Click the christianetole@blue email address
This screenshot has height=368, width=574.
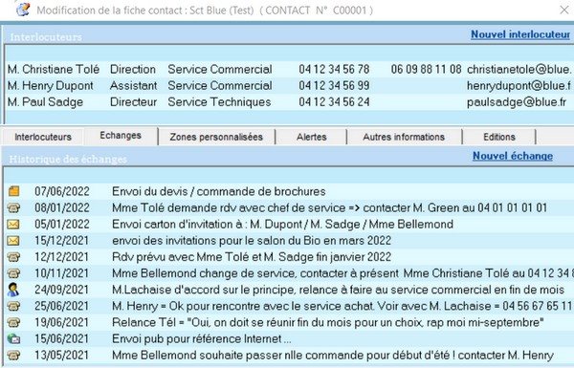coord(519,69)
